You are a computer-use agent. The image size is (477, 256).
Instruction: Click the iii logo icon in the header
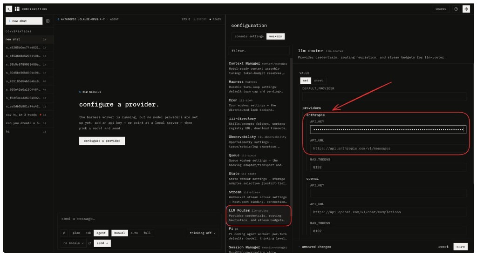coord(17,9)
